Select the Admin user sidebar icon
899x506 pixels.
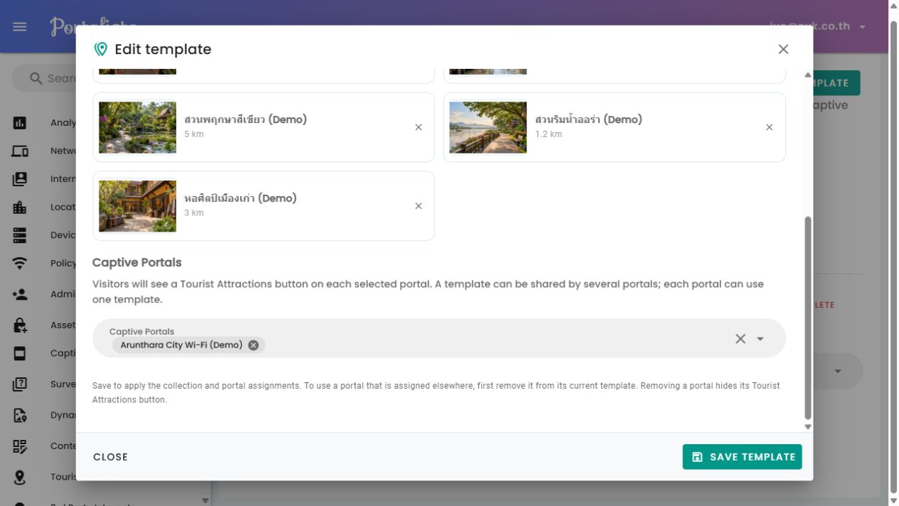(x=20, y=294)
